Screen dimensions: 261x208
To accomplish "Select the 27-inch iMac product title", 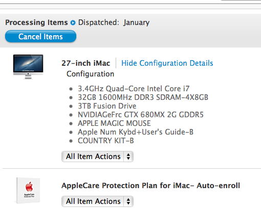I will click(x=86, y=63).
